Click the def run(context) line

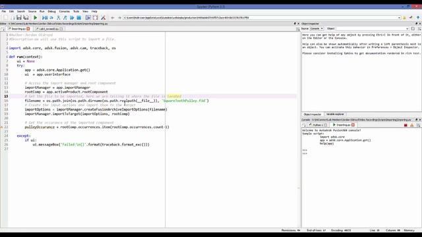click(x=26, y=57)
